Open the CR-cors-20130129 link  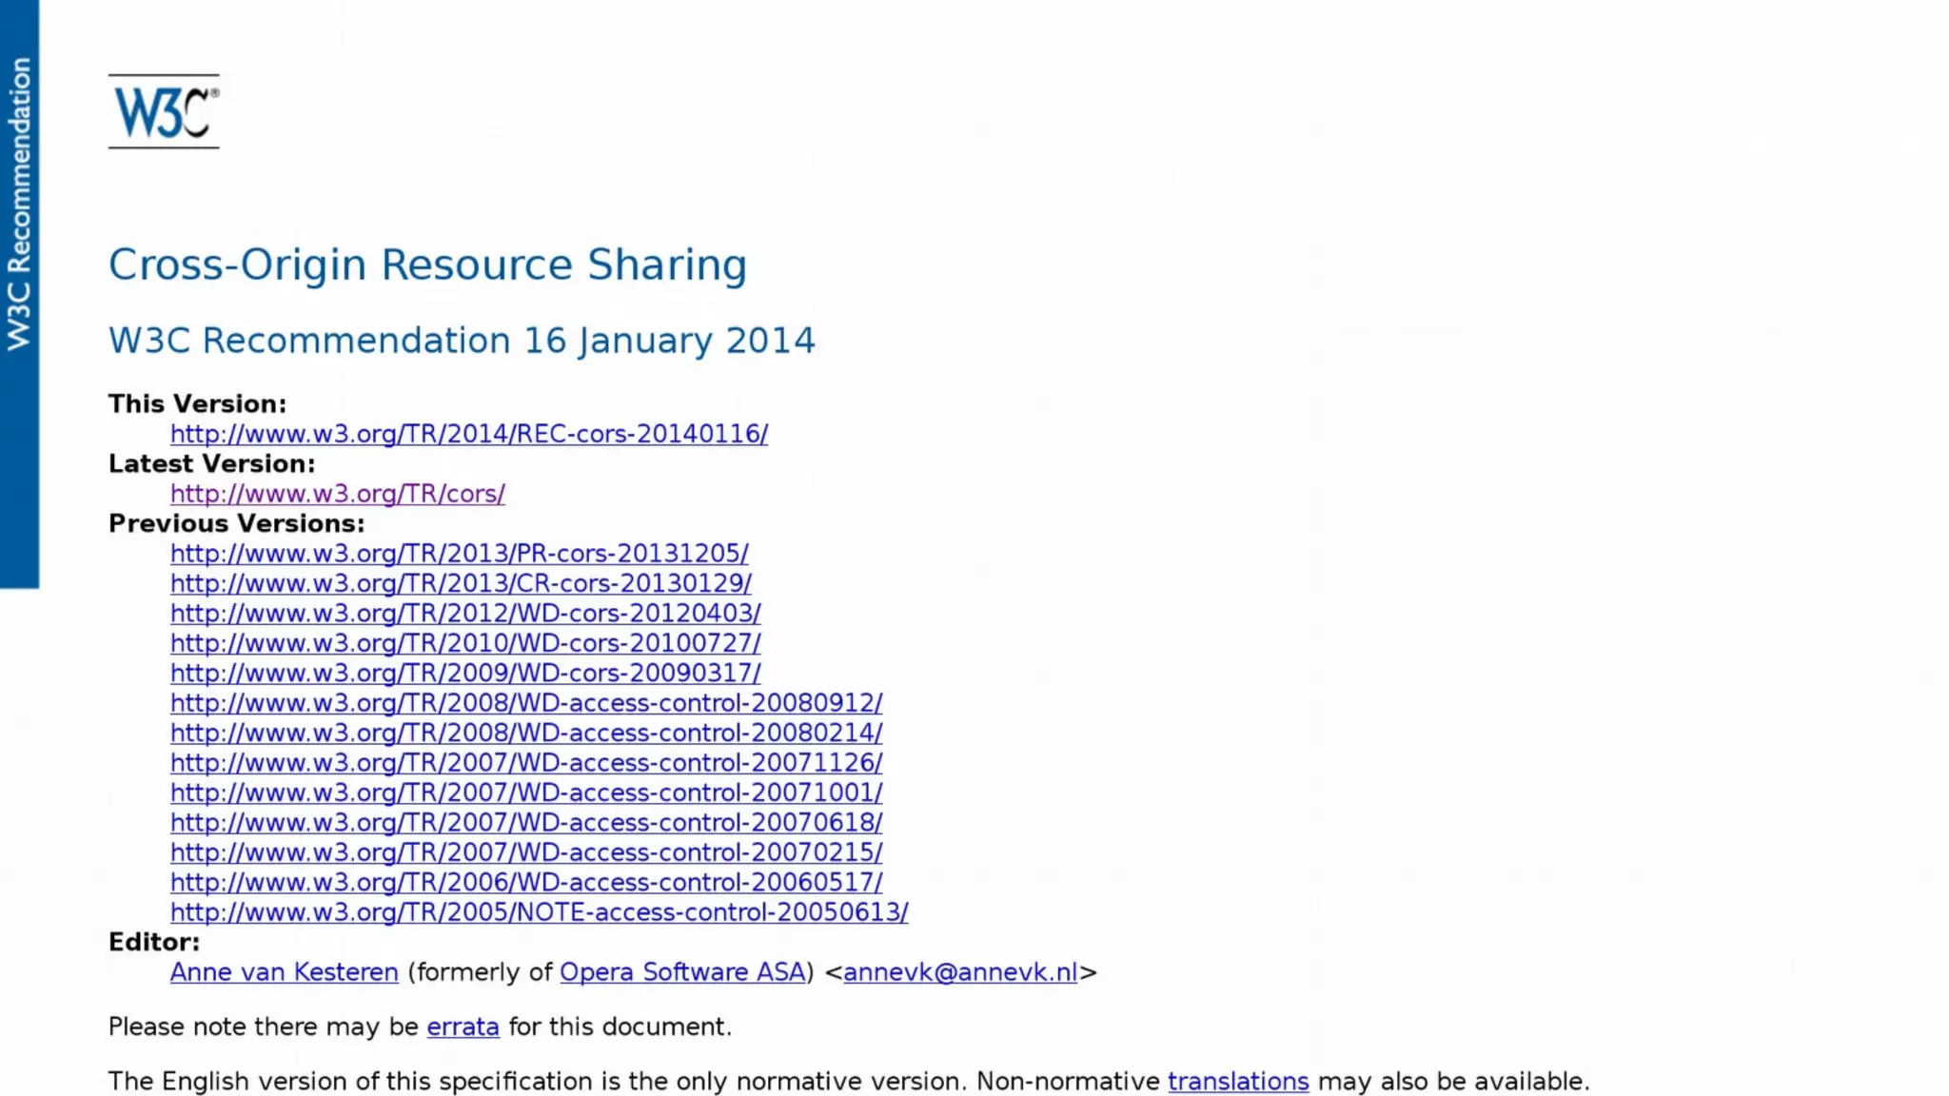(x=461, y=583)
